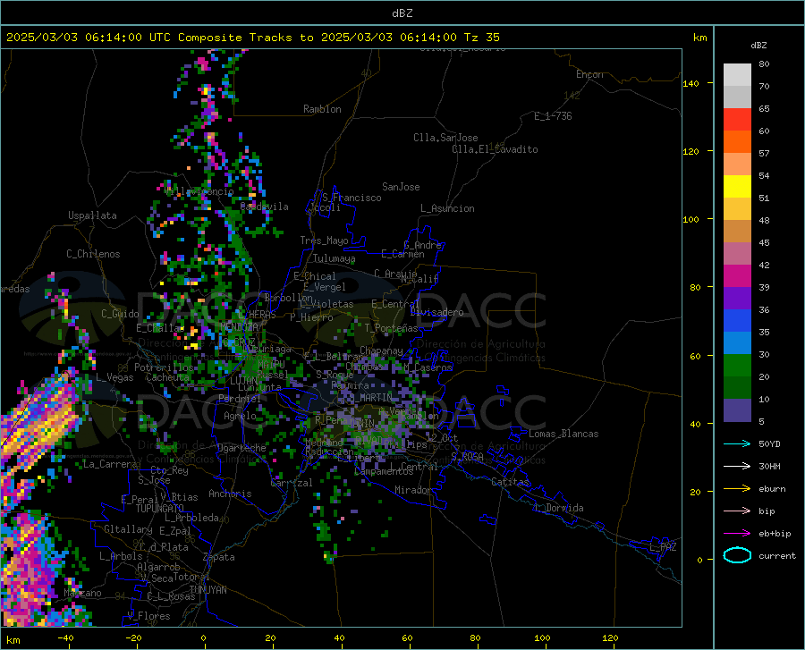Click the 'TUNUYAN' place label
Image resolution: width=805 pixels, height=650 pixels.
tap(208, 590)
